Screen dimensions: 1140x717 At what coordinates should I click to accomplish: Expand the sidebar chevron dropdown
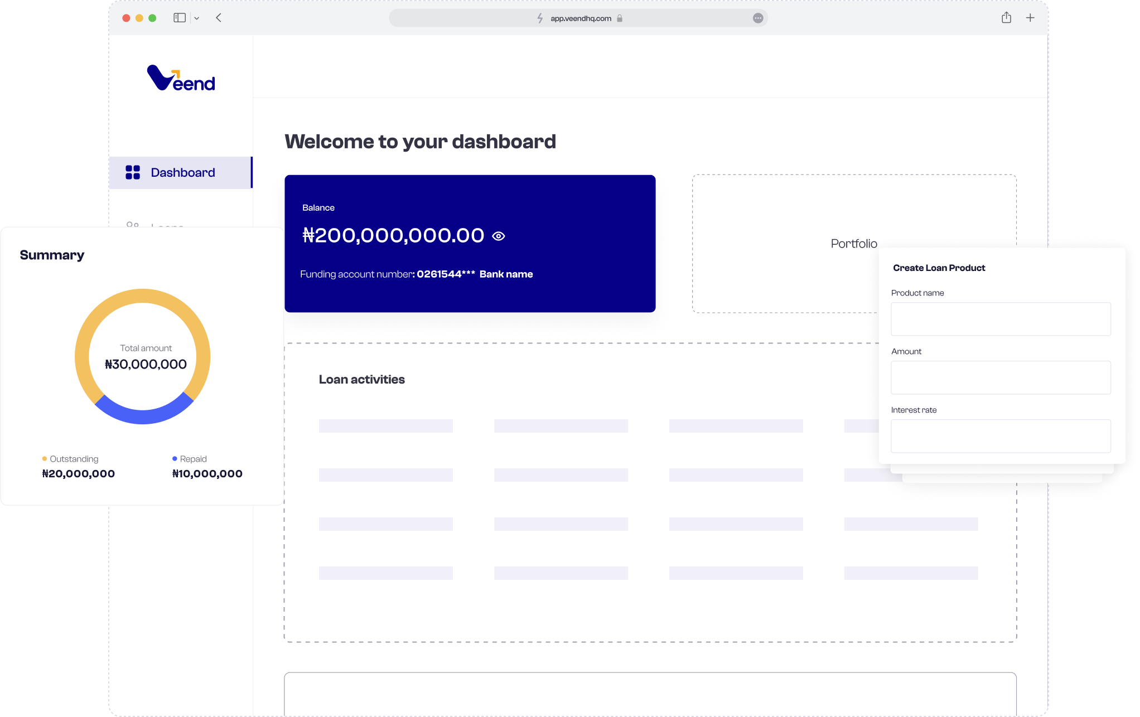point(196,18)
